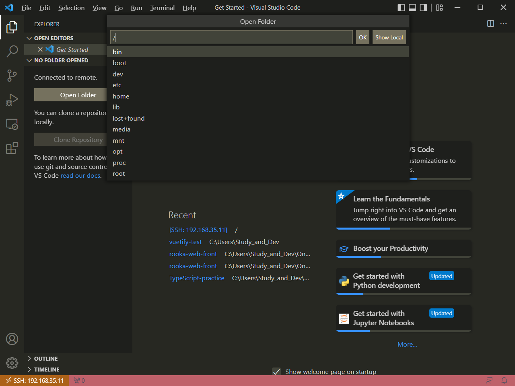Toggle Show welcome page on startup checkbox
The height and width of the screenshot is (386, 515).
(276, 372)
